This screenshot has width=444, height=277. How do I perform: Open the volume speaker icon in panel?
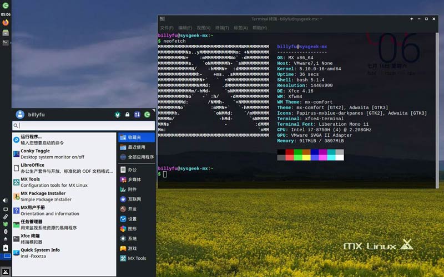point(6,200)
